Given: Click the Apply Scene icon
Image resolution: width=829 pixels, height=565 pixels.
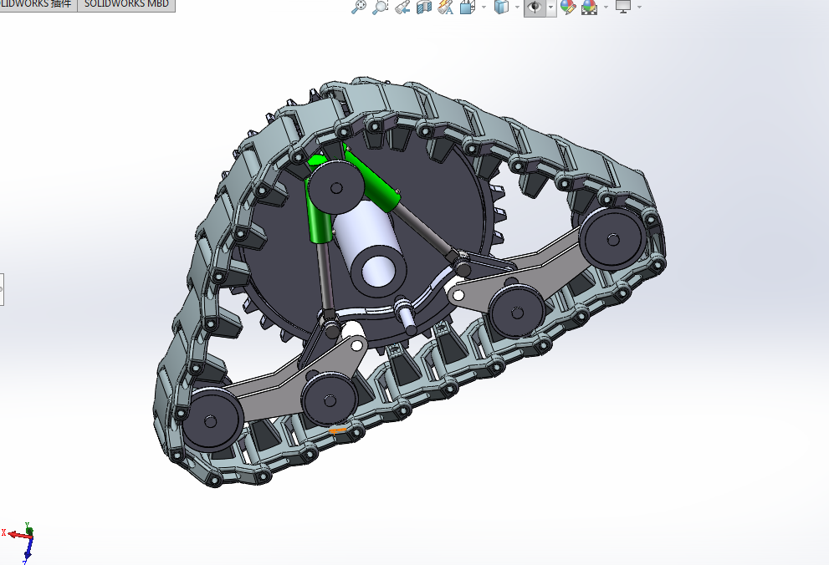Looking at the screenshot, I should tap(590, 7).
